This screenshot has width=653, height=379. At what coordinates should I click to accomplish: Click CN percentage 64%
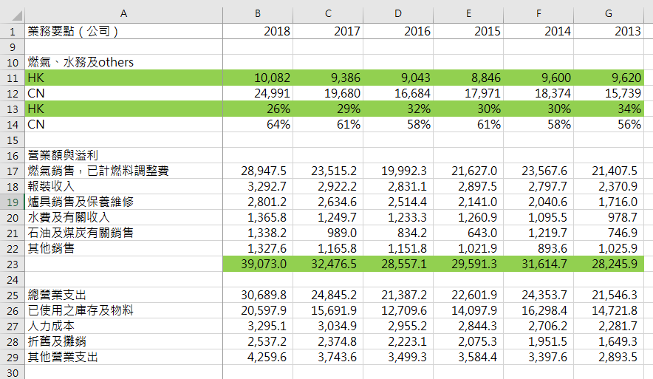(x=258, y=125)
